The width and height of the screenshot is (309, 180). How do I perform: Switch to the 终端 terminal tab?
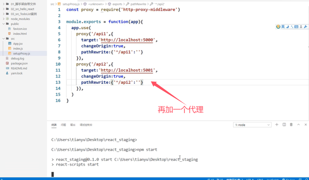[54, 125]
